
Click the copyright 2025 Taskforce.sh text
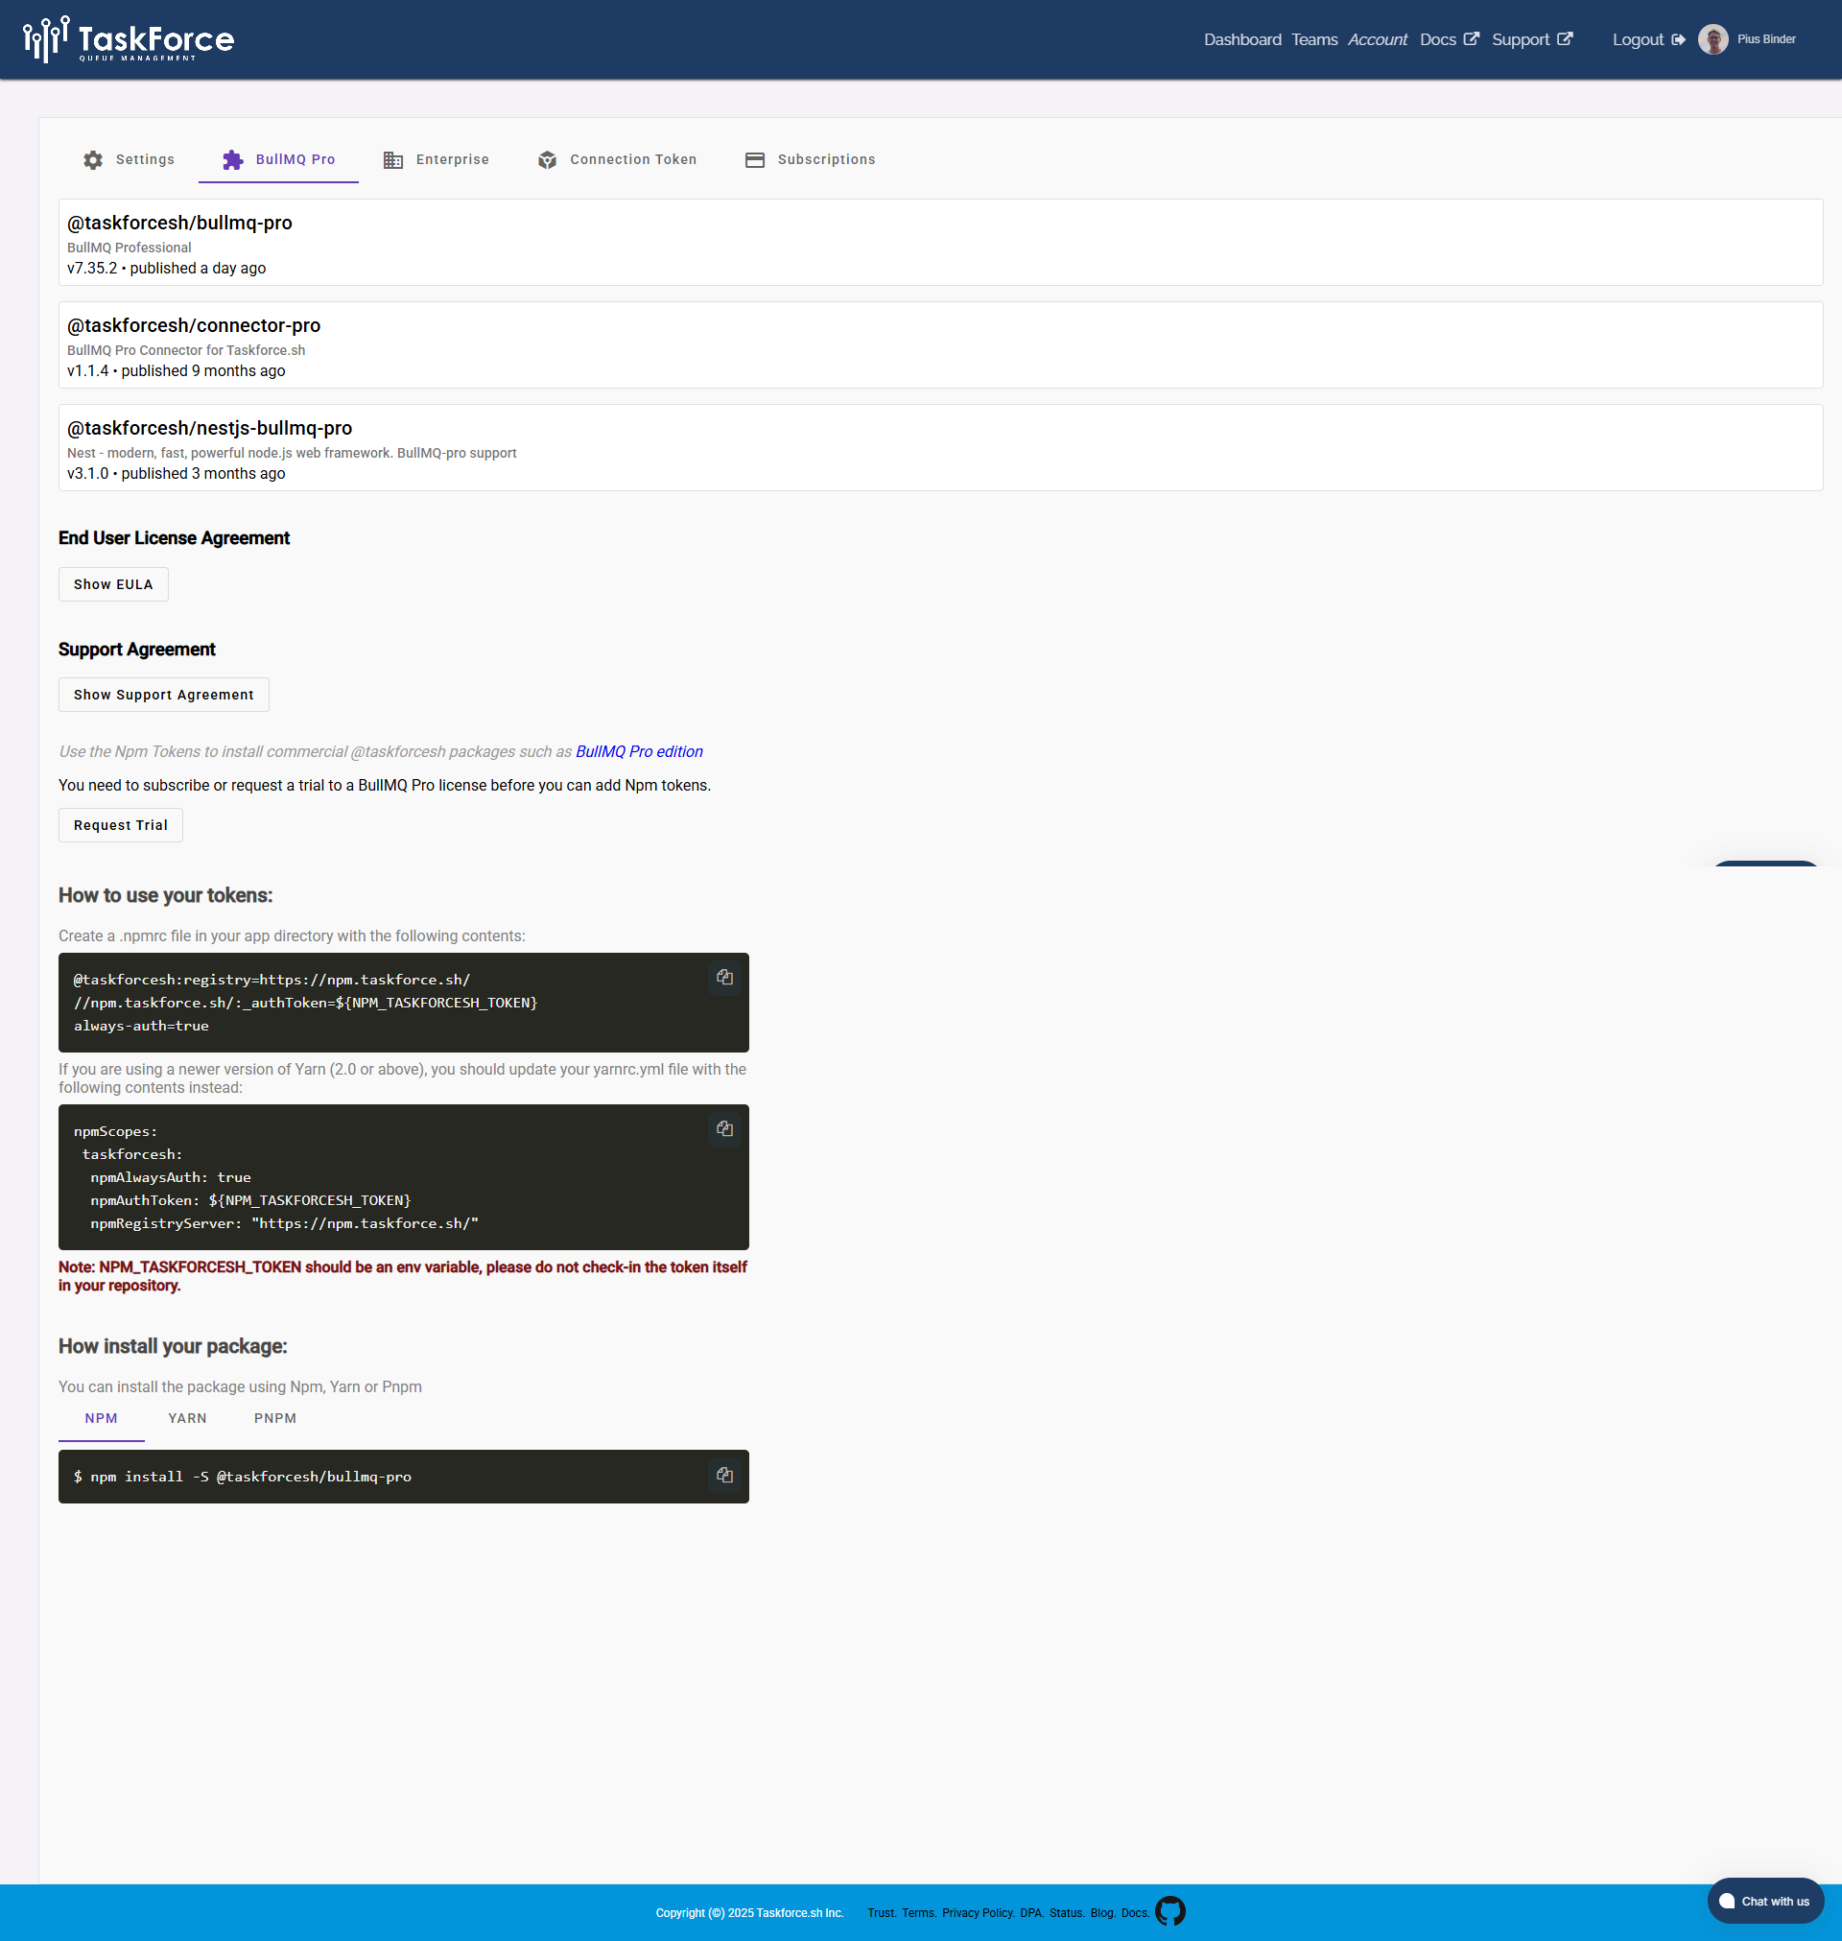pyautogui.click(x=750, y=1912)
